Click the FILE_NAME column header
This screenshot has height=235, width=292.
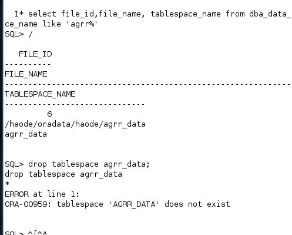tap(26, 74)
